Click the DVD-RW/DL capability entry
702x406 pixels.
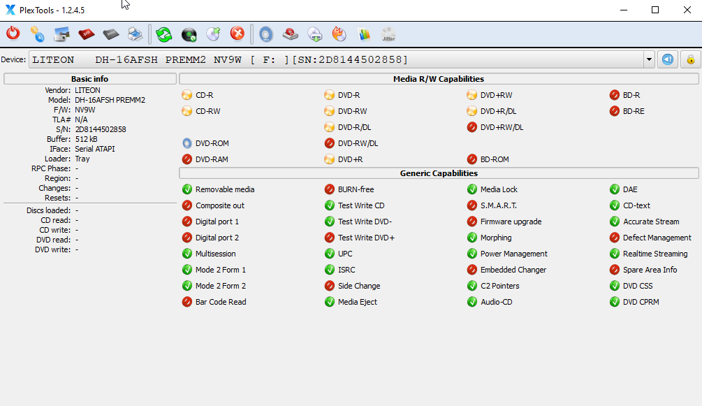pyautogui.click(x=351, y=143)
